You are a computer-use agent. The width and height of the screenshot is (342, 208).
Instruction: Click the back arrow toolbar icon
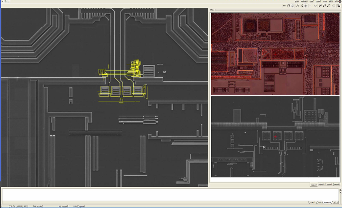(316, 6)
